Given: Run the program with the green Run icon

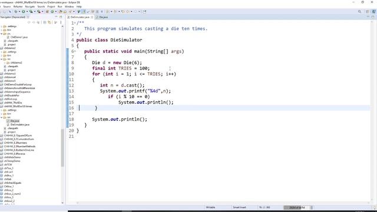Looking at the screenshot, I should [24, 12].
